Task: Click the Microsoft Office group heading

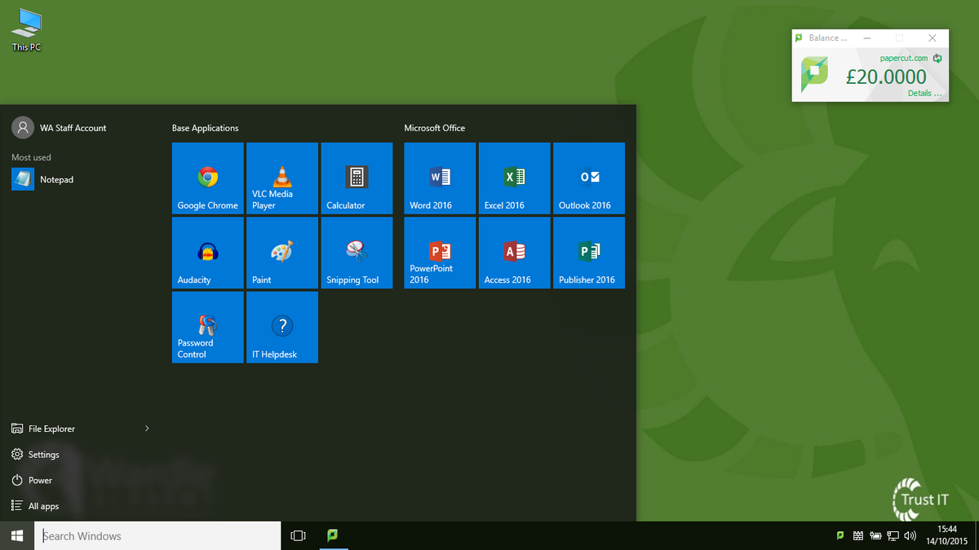Action: click(434, 128)
